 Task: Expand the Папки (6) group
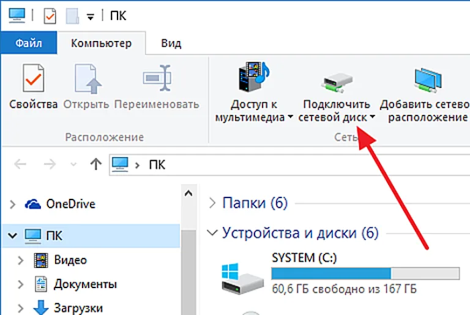[212, 203]
